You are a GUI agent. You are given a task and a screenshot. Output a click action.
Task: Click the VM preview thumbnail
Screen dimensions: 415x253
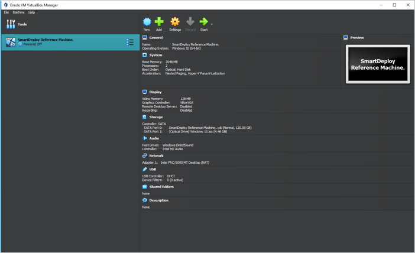(x=378, y=64)
